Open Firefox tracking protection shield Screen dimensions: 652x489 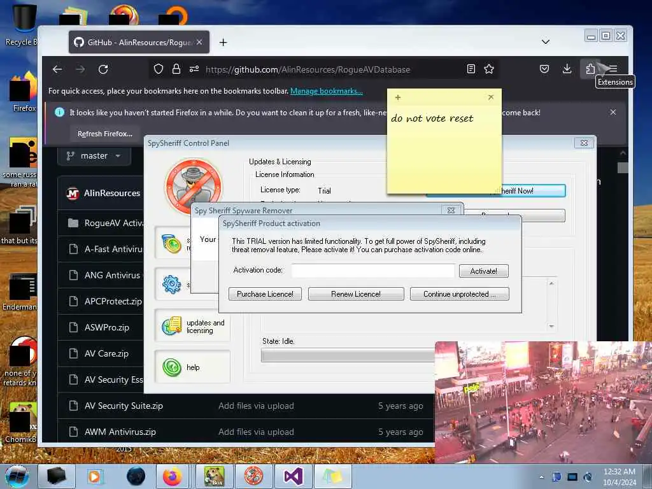159,69
